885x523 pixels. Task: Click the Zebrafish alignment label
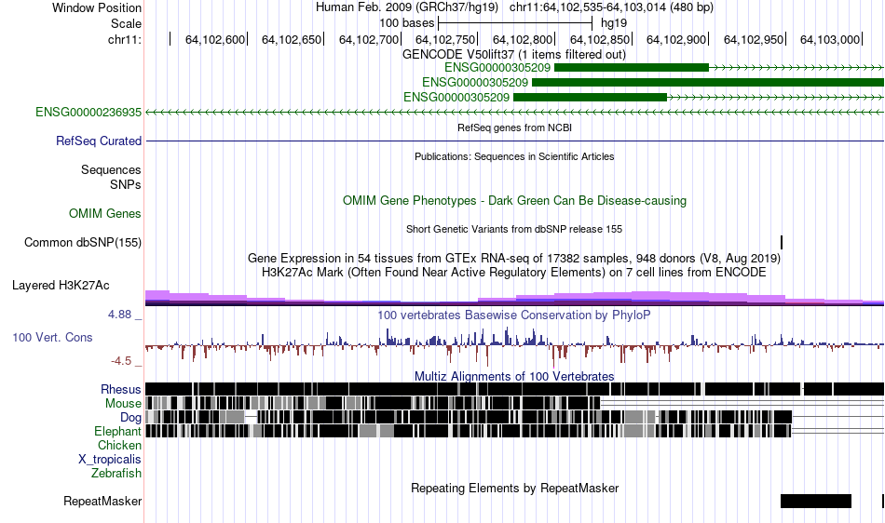click(x=116, y=473)
